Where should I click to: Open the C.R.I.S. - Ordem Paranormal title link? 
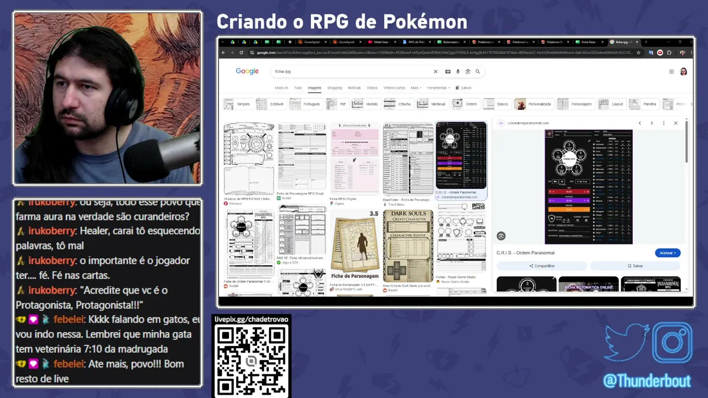pyautogui.click(x=525, y=253)
